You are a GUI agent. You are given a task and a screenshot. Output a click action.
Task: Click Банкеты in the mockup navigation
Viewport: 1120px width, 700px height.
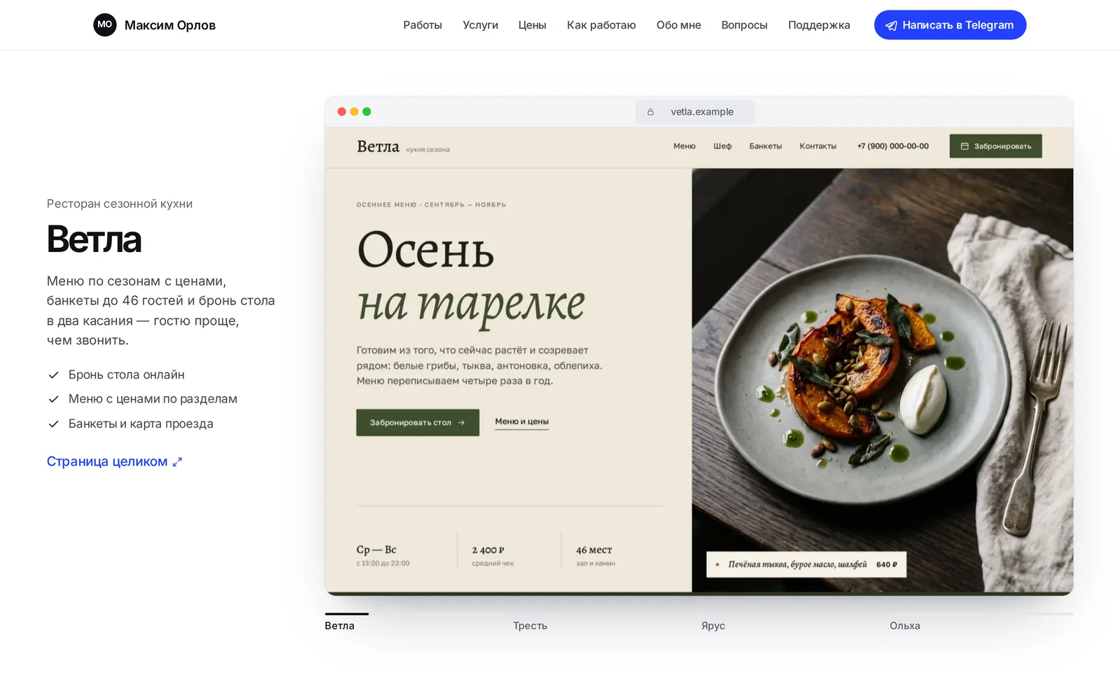[x=766, y=146]
